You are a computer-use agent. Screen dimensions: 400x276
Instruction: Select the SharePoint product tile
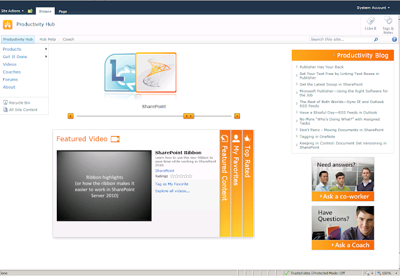(156, 72)
